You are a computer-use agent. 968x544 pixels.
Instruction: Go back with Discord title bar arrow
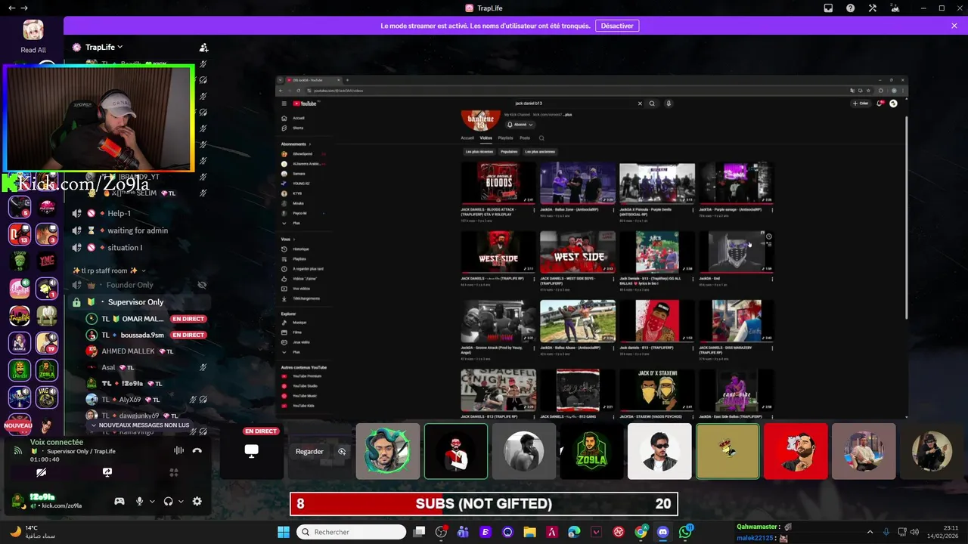click(11, 8)
